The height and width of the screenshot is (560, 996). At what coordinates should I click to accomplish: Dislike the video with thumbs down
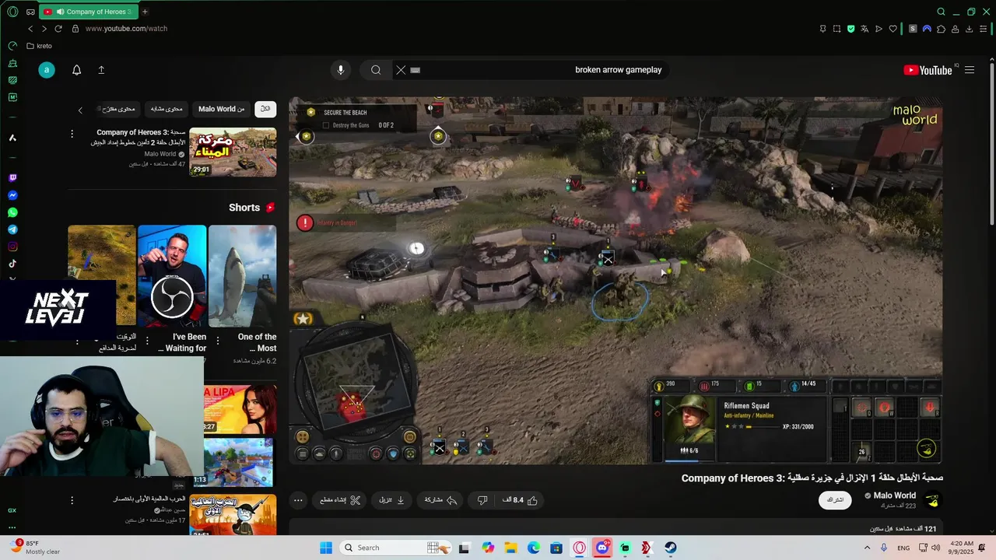[482, 500]
